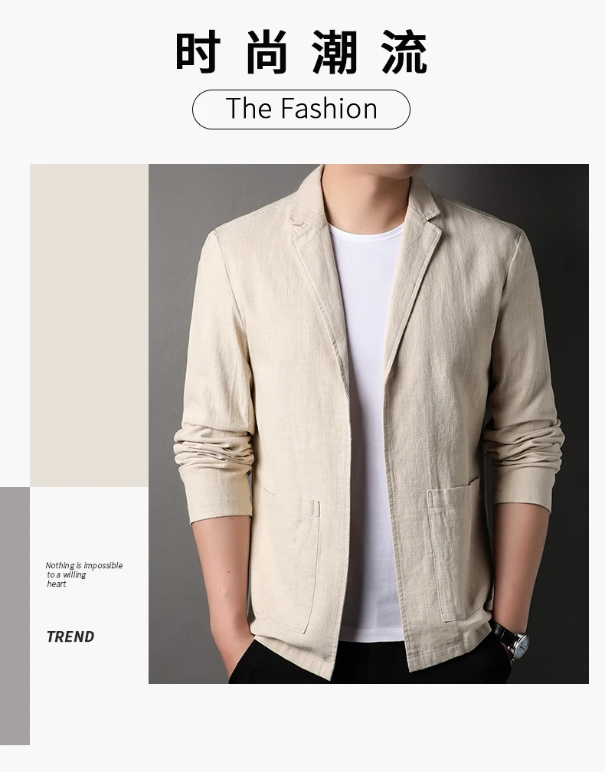The image size is (605, 772).
Task: Pick the beige color block beside photo
Action: click(x=89, y=325)
